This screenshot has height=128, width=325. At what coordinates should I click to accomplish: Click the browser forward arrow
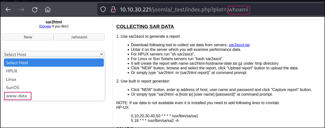[x=22, y=9]
